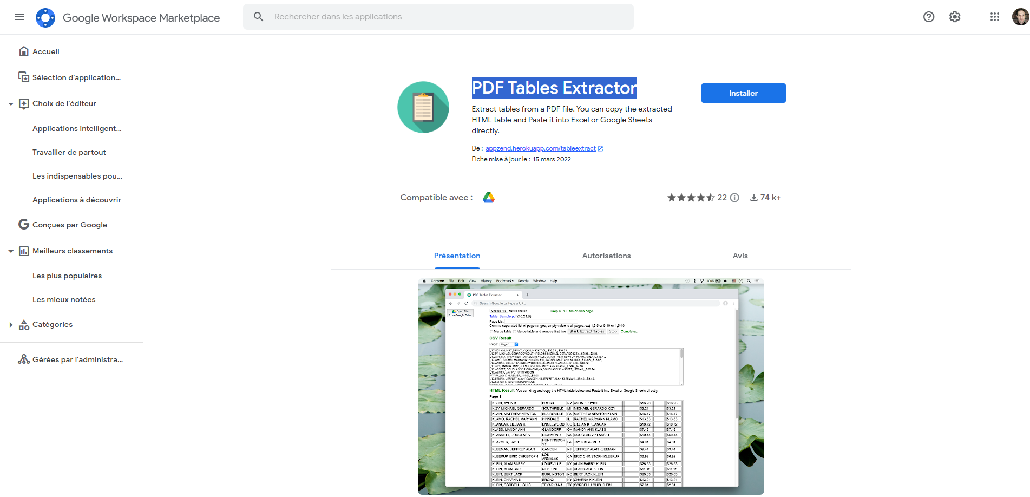This screenshot has height=497, width=1030.
Task: Select Applications intelligentes in sidebar
Action: 77,128
